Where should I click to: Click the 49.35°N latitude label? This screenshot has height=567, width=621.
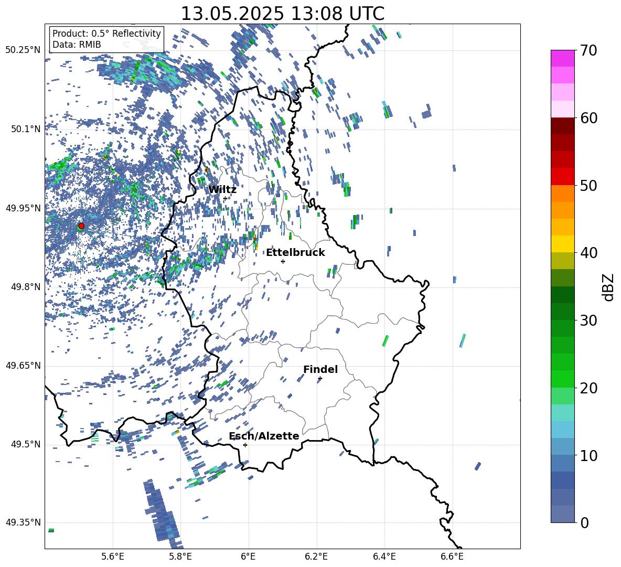[x=23, y=522]
